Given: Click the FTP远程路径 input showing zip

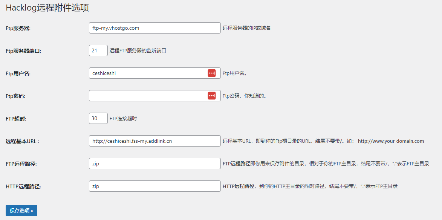Looking at the screenshot, I should (154, 163).
